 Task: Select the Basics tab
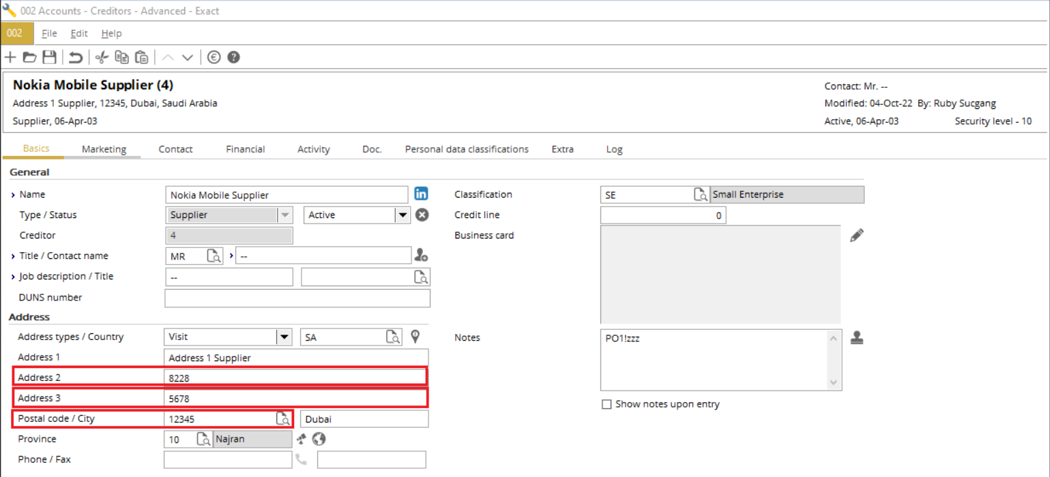pyautogui.click(x=36, y=149)
